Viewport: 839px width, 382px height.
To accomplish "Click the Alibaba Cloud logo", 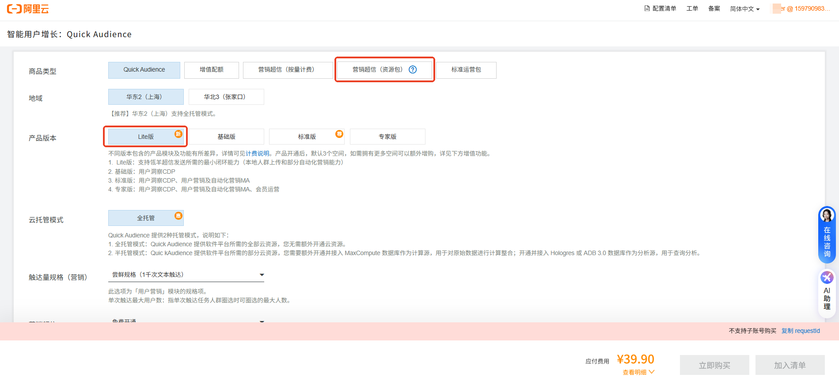I will tap(28, 9).
